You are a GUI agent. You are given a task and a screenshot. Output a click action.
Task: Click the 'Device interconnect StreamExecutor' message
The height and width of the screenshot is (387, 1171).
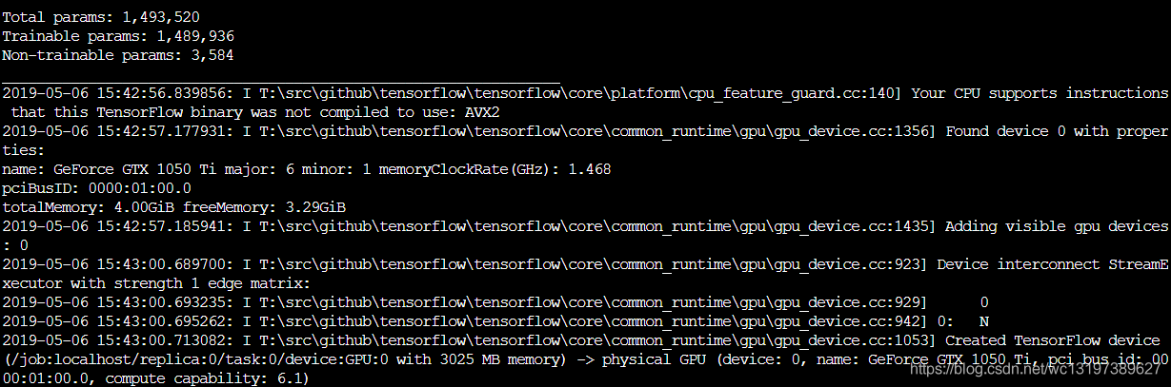point(1053,264)
